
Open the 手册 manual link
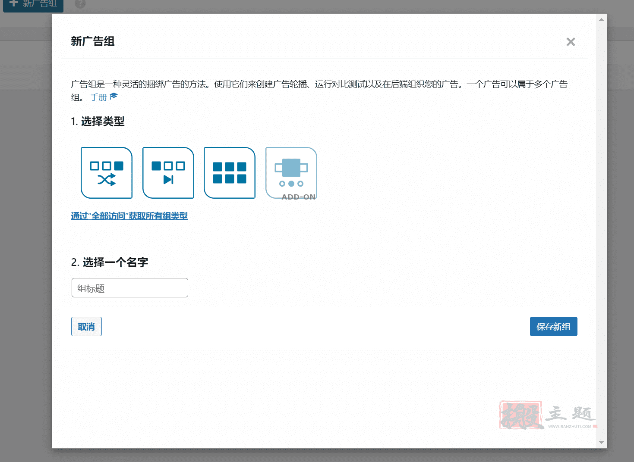point(98,97)
